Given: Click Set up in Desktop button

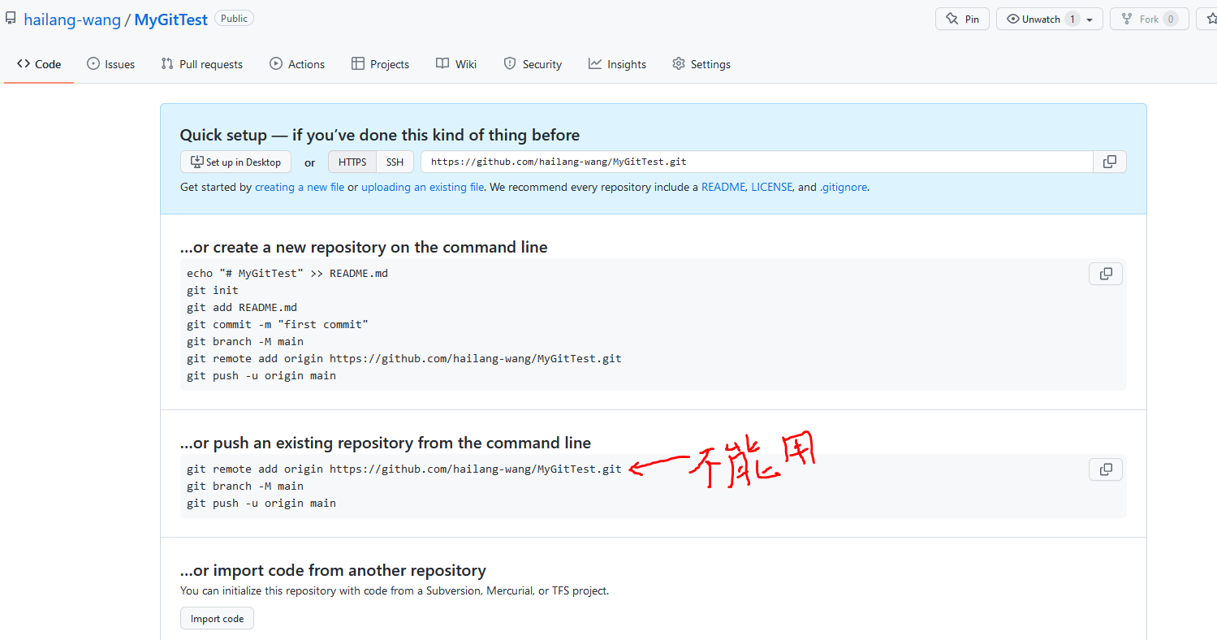Looking at the screenshot, I should pos(235,162).
